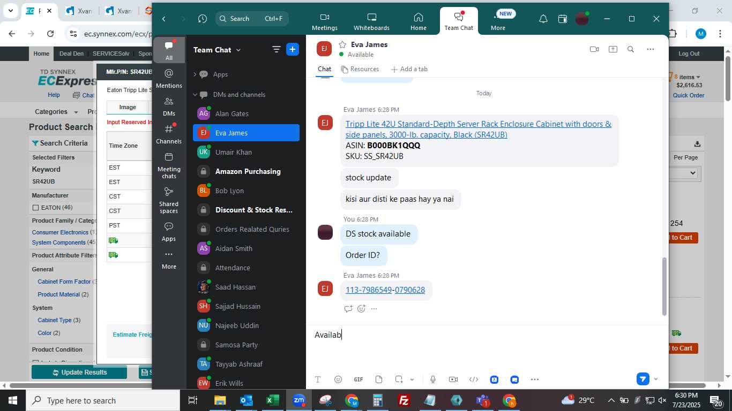
Task: Open send options dropdown arrow
Action: click(x=655, y=379)
